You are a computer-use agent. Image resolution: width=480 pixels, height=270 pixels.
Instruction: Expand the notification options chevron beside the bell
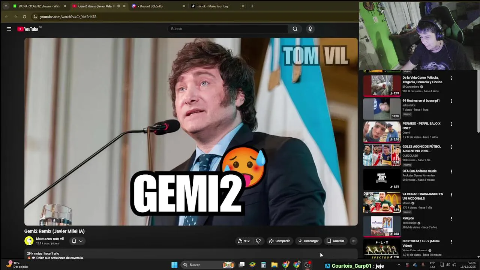pos(81,241)
